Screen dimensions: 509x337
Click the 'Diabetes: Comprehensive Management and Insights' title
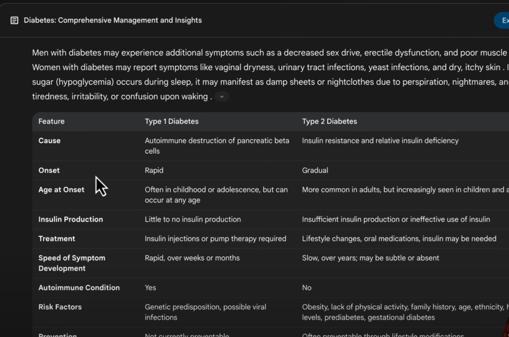(113, 20)
